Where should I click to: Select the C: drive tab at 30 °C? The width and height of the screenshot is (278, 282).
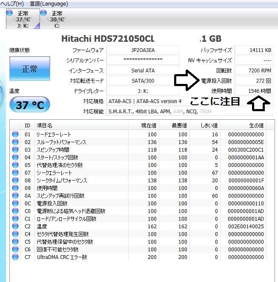pos(57,19)
